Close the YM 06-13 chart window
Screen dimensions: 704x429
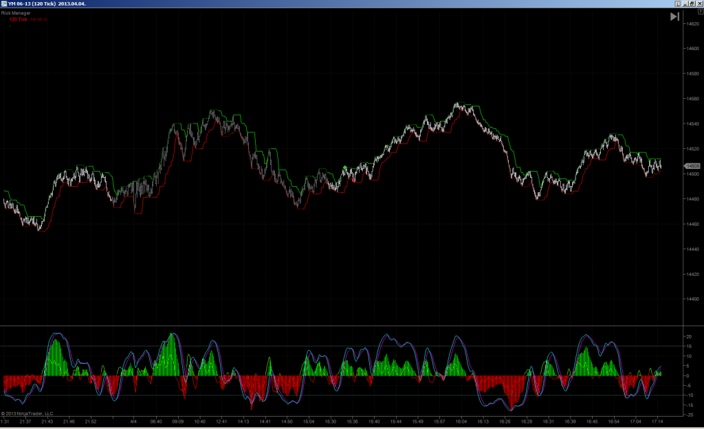699,3
